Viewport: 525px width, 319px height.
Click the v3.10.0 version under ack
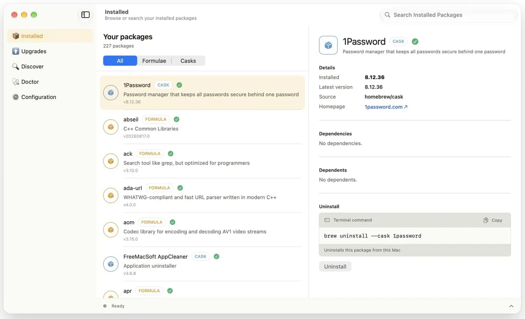(130, 170)
